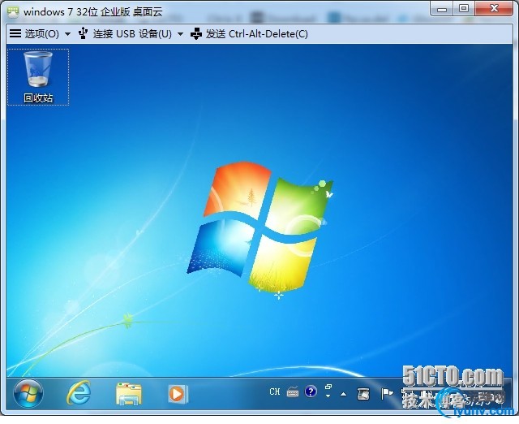
Task: Maximize the desktop cloud window
Action: coord(464,9)
